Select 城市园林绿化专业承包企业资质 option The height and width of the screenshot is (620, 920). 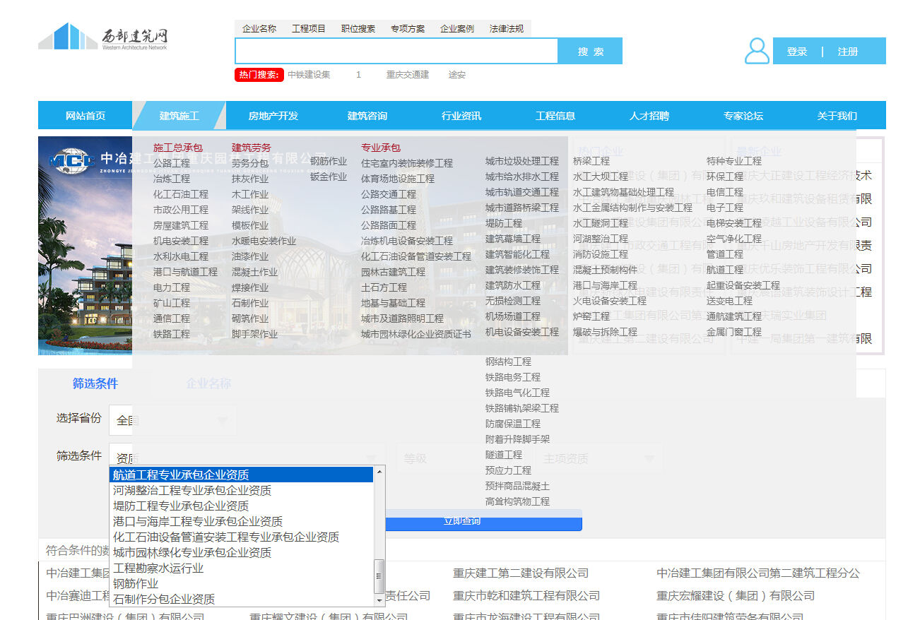pos(242,552)
